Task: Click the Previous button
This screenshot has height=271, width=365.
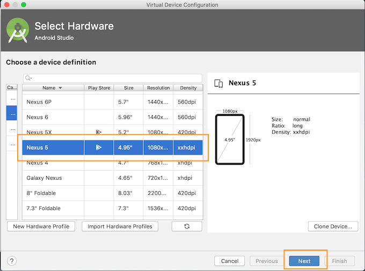Action: pyautogui.click(x=267, y=261)
